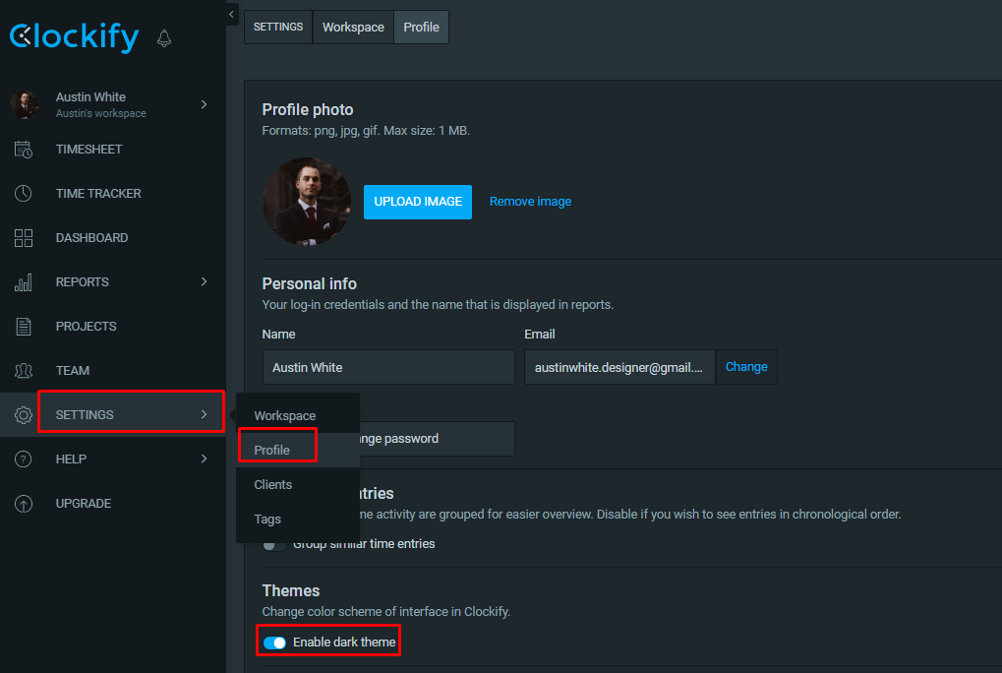Open notifications bell
This screenshot has width=1002, height=673.
point(164,38)
